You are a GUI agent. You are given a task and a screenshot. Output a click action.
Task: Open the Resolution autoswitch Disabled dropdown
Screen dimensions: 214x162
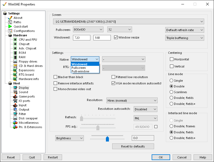coord(145,109)
